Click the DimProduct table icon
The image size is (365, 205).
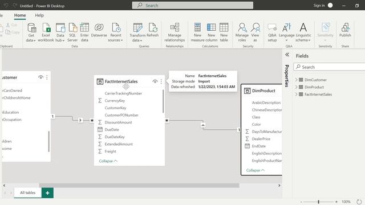click(x=247, y=91)
